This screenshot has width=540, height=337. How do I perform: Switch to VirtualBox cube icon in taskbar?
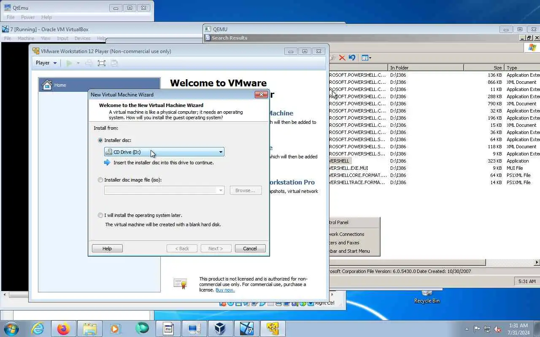[x=220, y=329]
